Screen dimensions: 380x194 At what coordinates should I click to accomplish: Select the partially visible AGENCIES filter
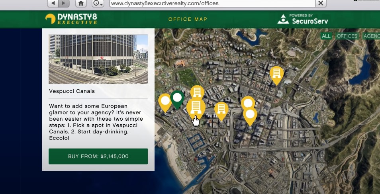(x=371, y=36)
